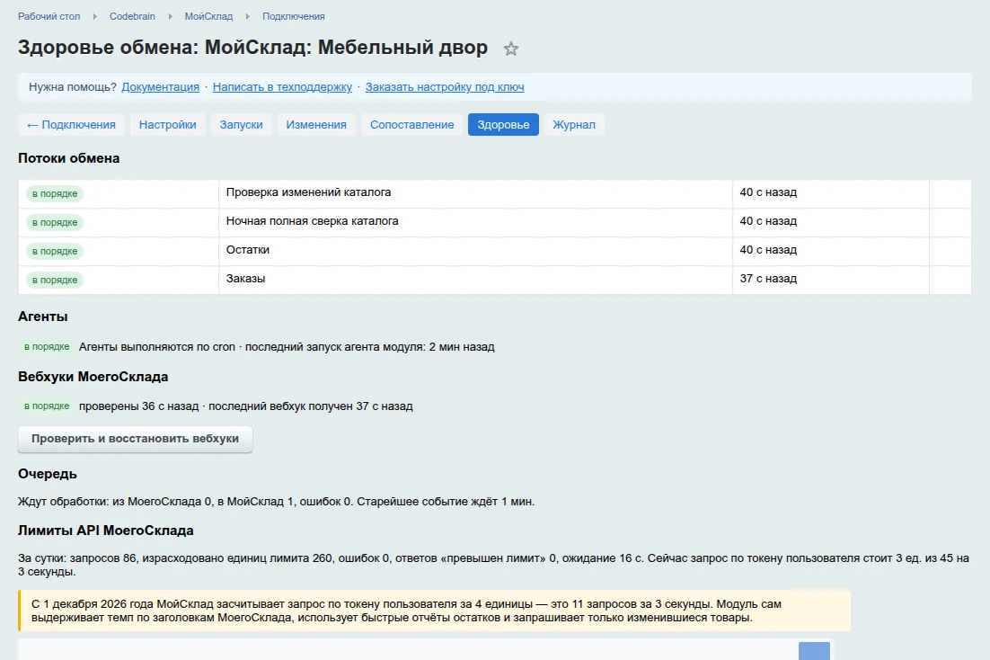Click the Потоки обмена heading
990x660 pixels.
pyautogui.click(x=69, y=158)
